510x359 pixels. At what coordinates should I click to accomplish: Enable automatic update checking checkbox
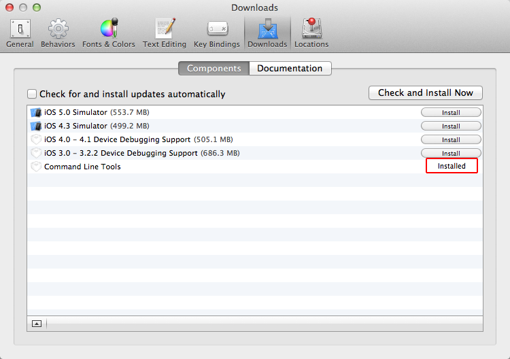[x=32, y=94]
